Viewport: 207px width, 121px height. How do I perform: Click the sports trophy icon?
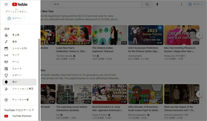click(x=6, y=75)
